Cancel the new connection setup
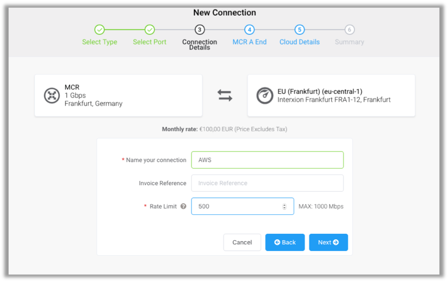448x281 pixels. click(x=242, y=242)
